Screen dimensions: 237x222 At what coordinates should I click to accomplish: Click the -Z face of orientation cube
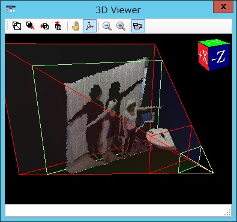pos(219,58)
